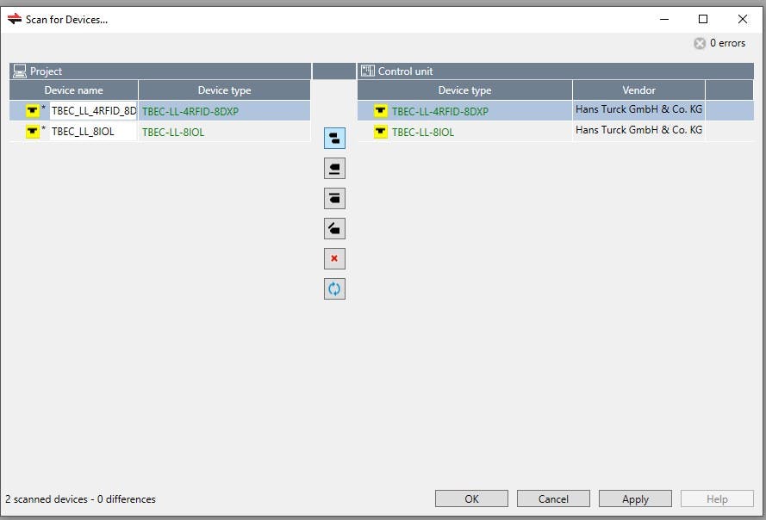Confirm with the OK button
The image size is (766, 520).
[471, 498]
